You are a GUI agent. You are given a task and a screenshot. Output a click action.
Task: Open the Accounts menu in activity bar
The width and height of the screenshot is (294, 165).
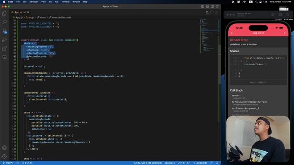pos(4,148)
